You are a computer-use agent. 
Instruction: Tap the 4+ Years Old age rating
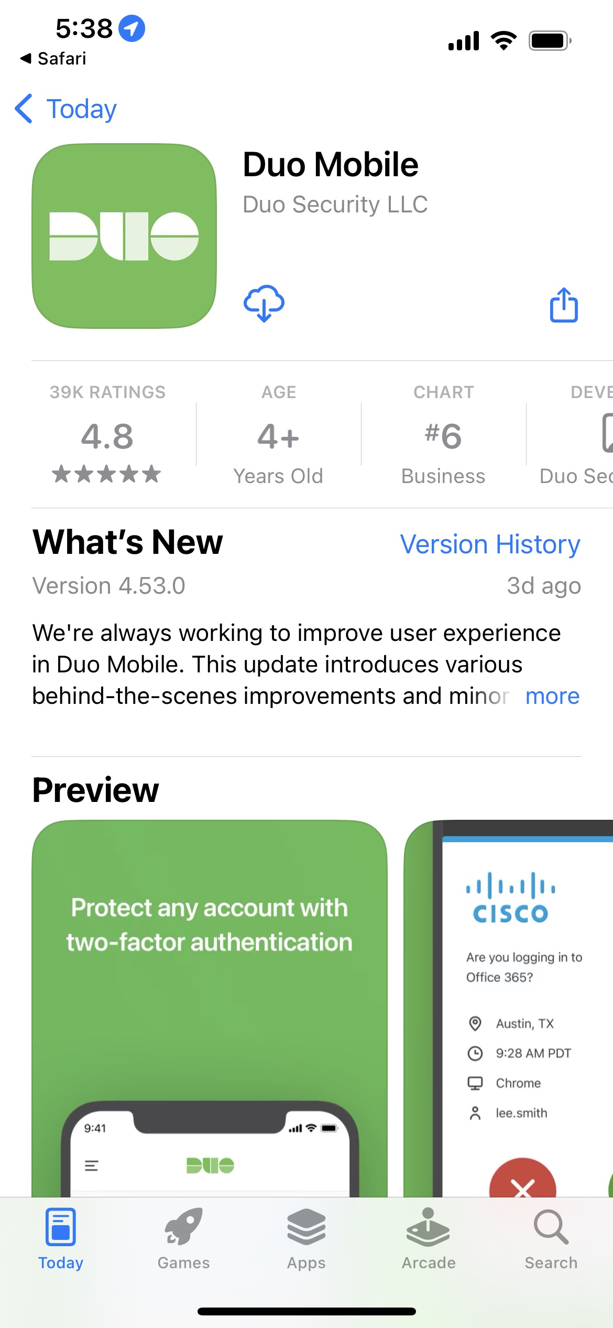278,434
